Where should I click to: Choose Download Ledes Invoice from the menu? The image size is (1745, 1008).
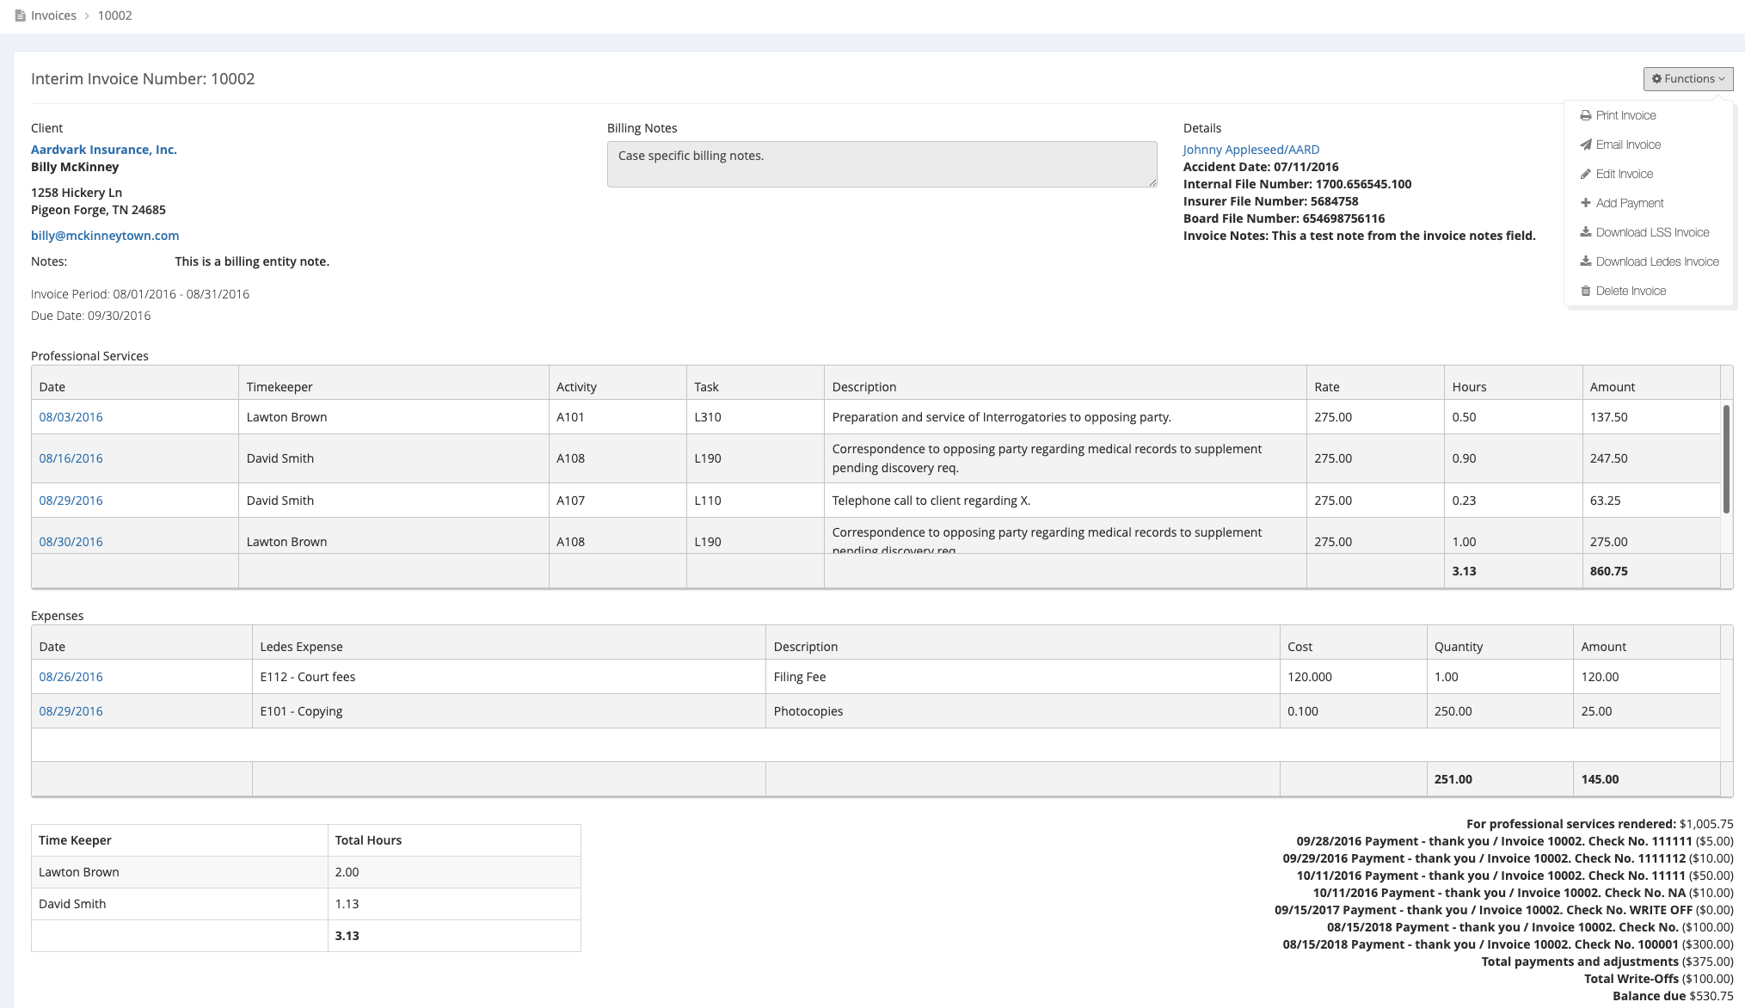1656,261
